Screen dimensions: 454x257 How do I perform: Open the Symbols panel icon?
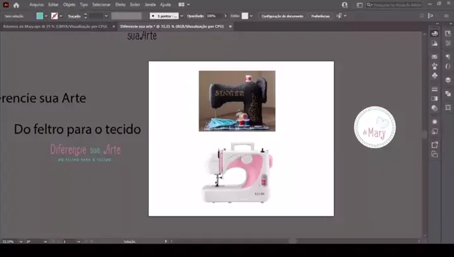[x=434, y=75]
